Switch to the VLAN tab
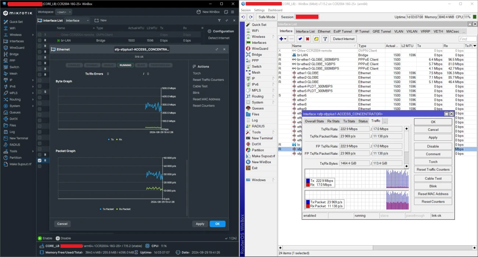Screen dimensions: 478x257 399,32
